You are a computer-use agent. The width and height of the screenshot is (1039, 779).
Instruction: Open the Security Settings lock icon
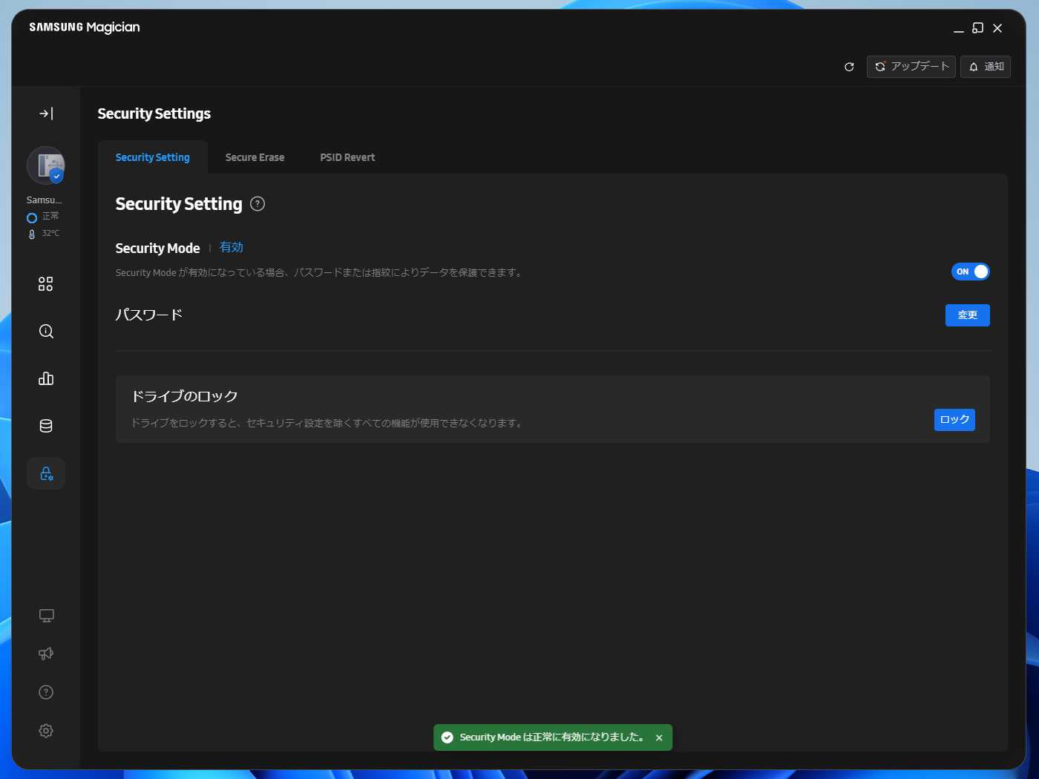point(46,473)
